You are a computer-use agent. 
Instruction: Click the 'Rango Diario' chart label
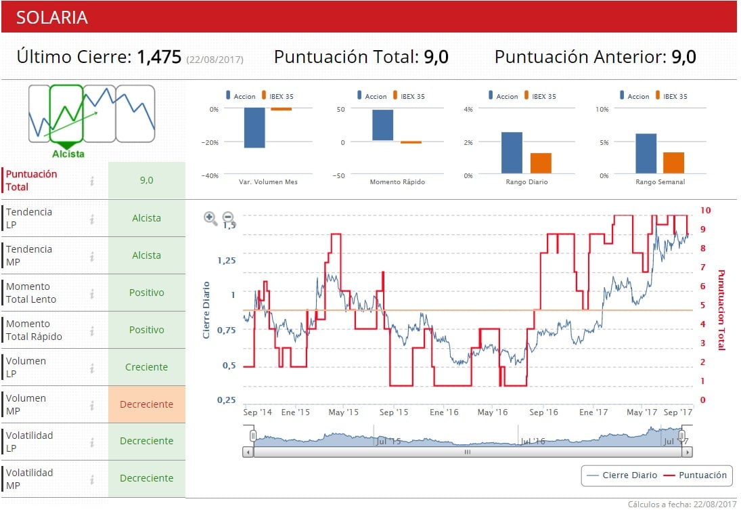(x=527, y=182)
